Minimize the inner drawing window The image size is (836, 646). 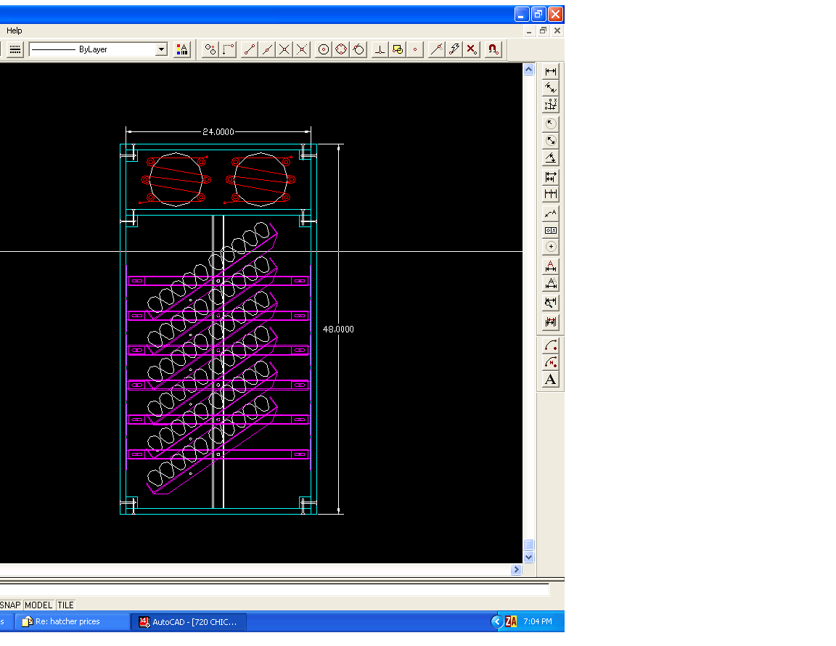tap(529, 31)
